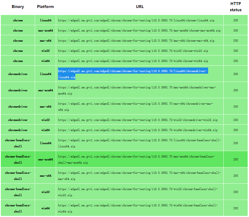The height and width of the screenshot is (217, 249).
Task: Click 200 status in chrome-headless-shell win32 row
Action: pyautogui.click(x=236, y=192)
